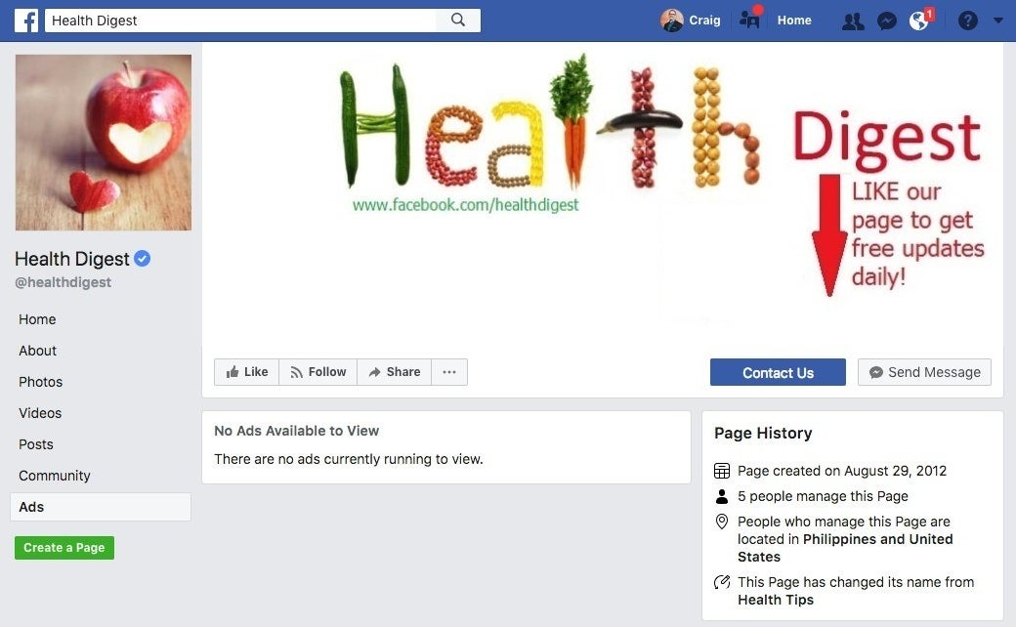The width and height of the screenshot is (1016, 627).
Task: Click the Send Message button
Action: tap(924, 372)
